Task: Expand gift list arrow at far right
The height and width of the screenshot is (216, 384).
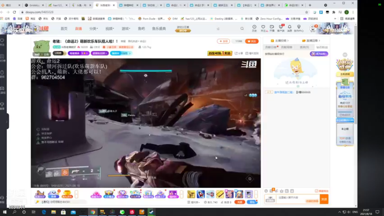Action: (256, 194)
